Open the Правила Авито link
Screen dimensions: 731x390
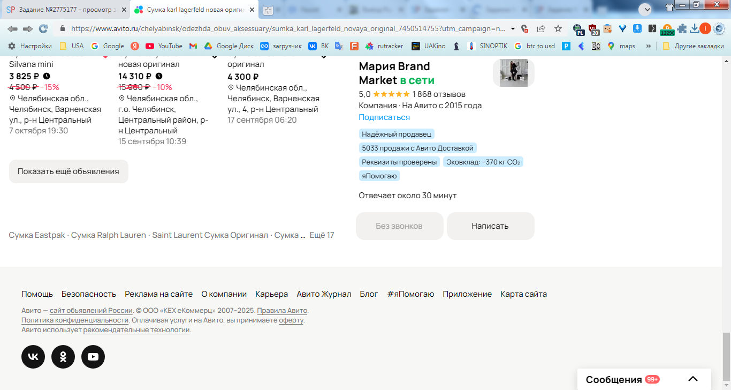[283, 311]
